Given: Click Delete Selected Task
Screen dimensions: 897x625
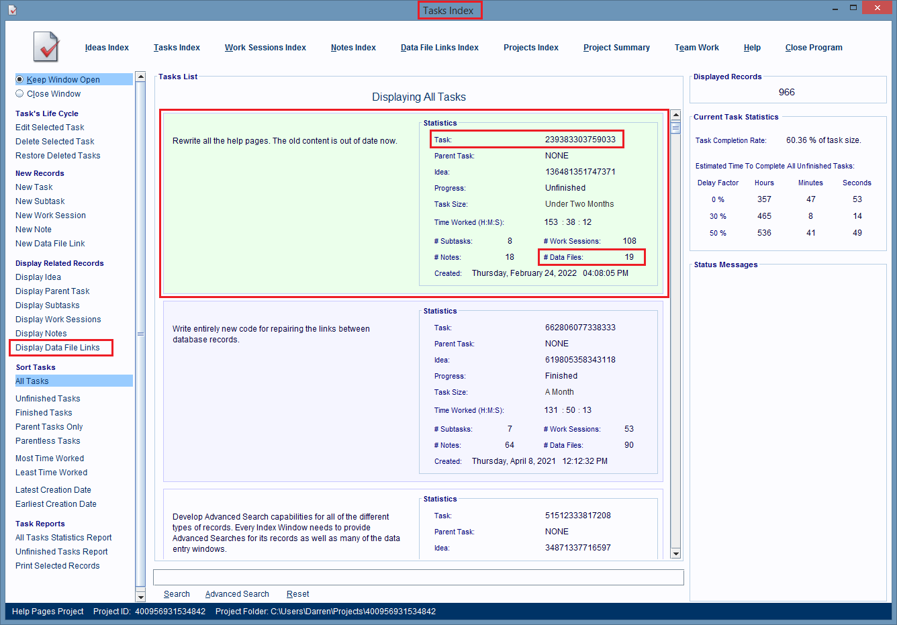Looking at the screenshot, I should 55,142.
